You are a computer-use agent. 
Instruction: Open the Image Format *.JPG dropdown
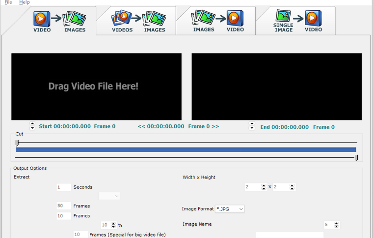pyautogui.click(x=230, y=209)
